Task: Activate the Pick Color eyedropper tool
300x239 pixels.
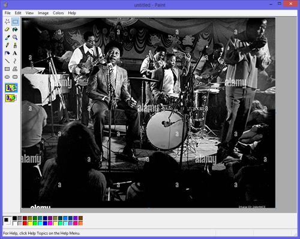Action: coord(7,37)
